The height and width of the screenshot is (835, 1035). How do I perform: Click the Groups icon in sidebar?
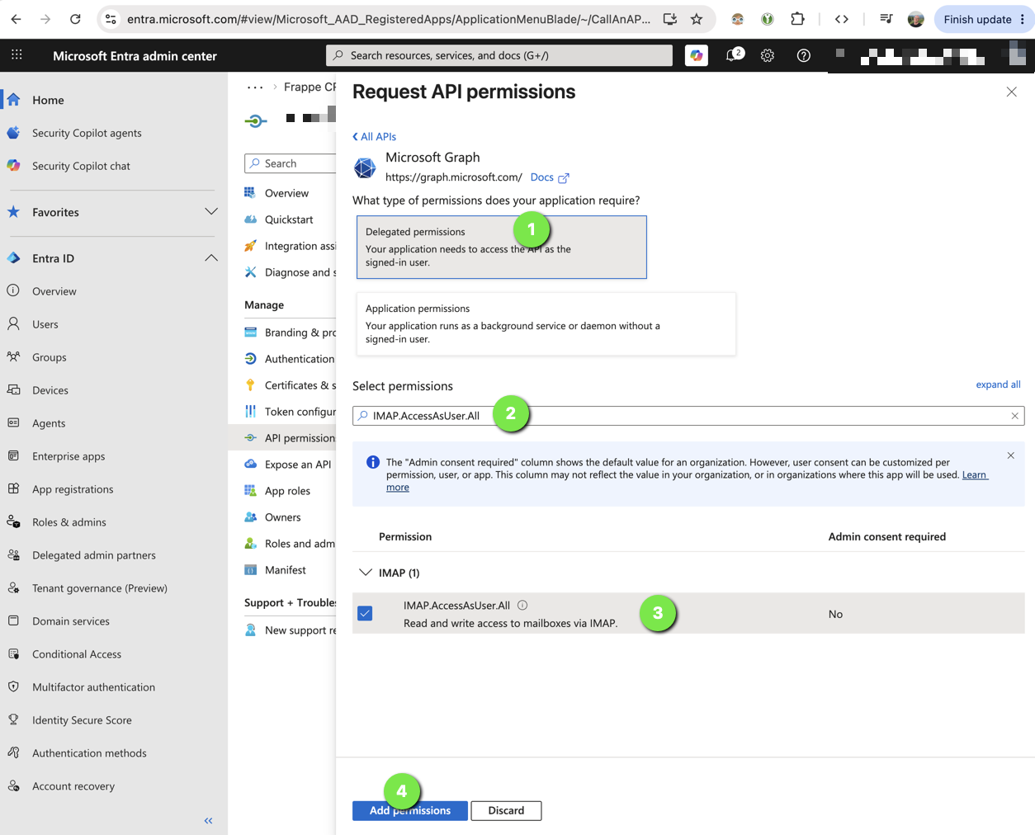pos(14,357)
